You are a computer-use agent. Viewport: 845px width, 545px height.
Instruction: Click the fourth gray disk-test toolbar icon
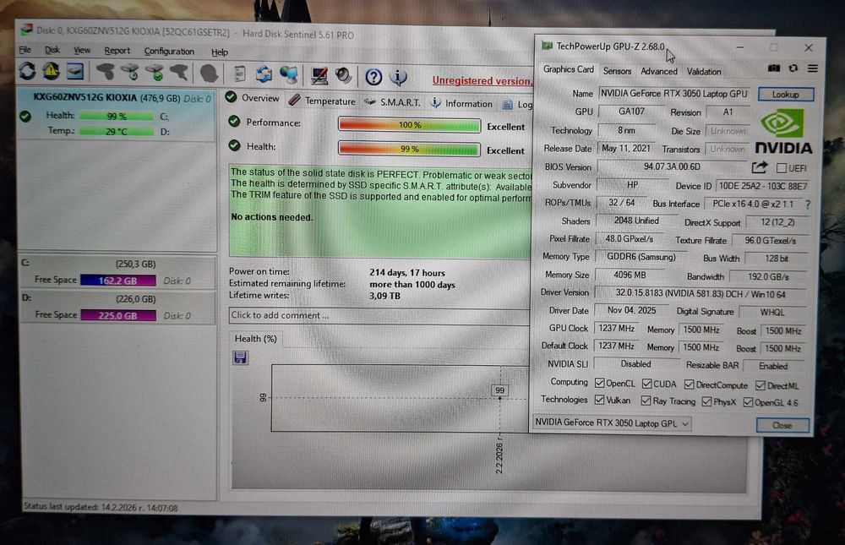coord(179,72)
